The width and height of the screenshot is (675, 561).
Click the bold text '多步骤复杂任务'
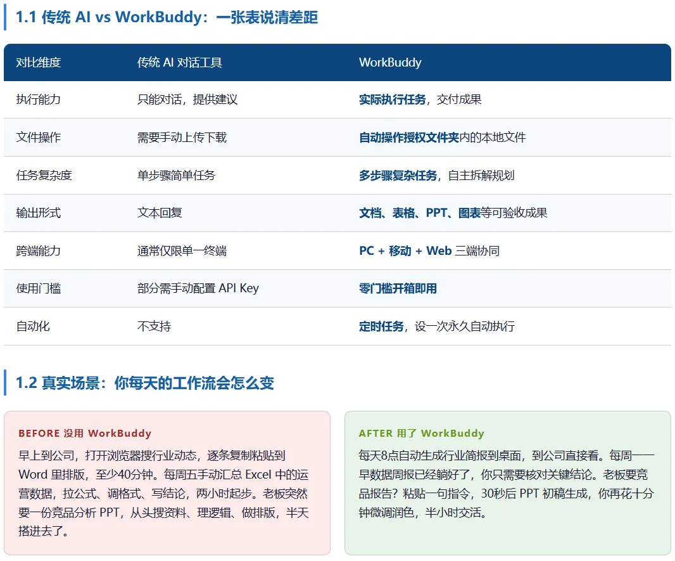[x=398, y=176]
